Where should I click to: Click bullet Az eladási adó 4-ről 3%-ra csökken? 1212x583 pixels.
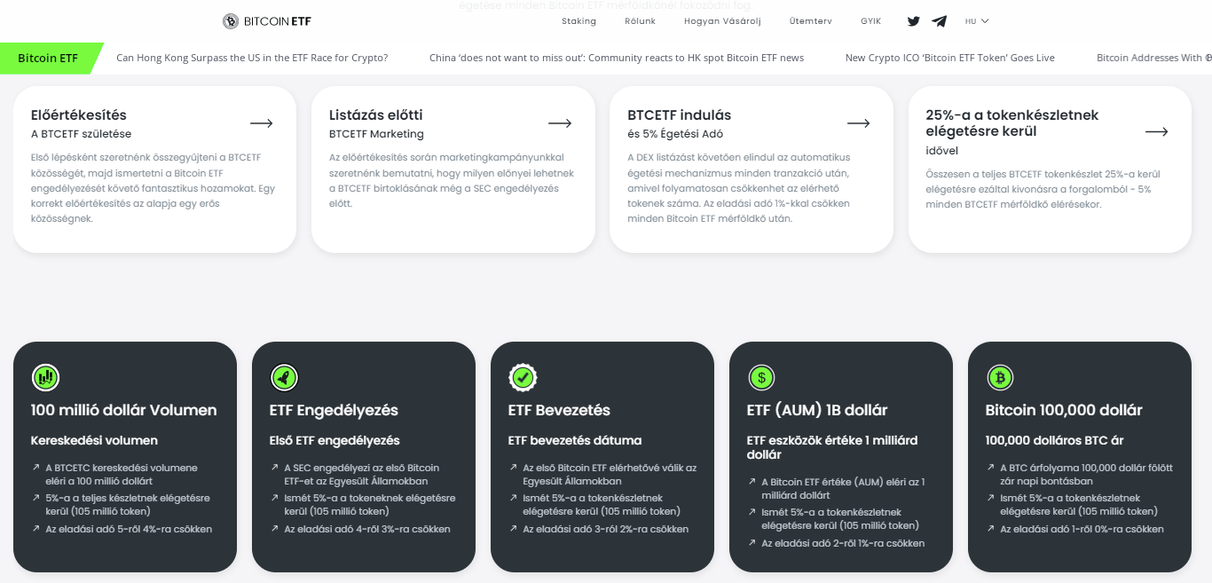pyautogui.click(x=367, y=529)
